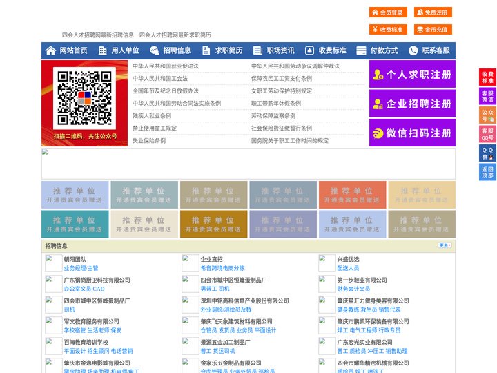This screenshot has width=497, height=373.
Task: Open 办公室文员 CAD job link
Action: click(84, 289)
